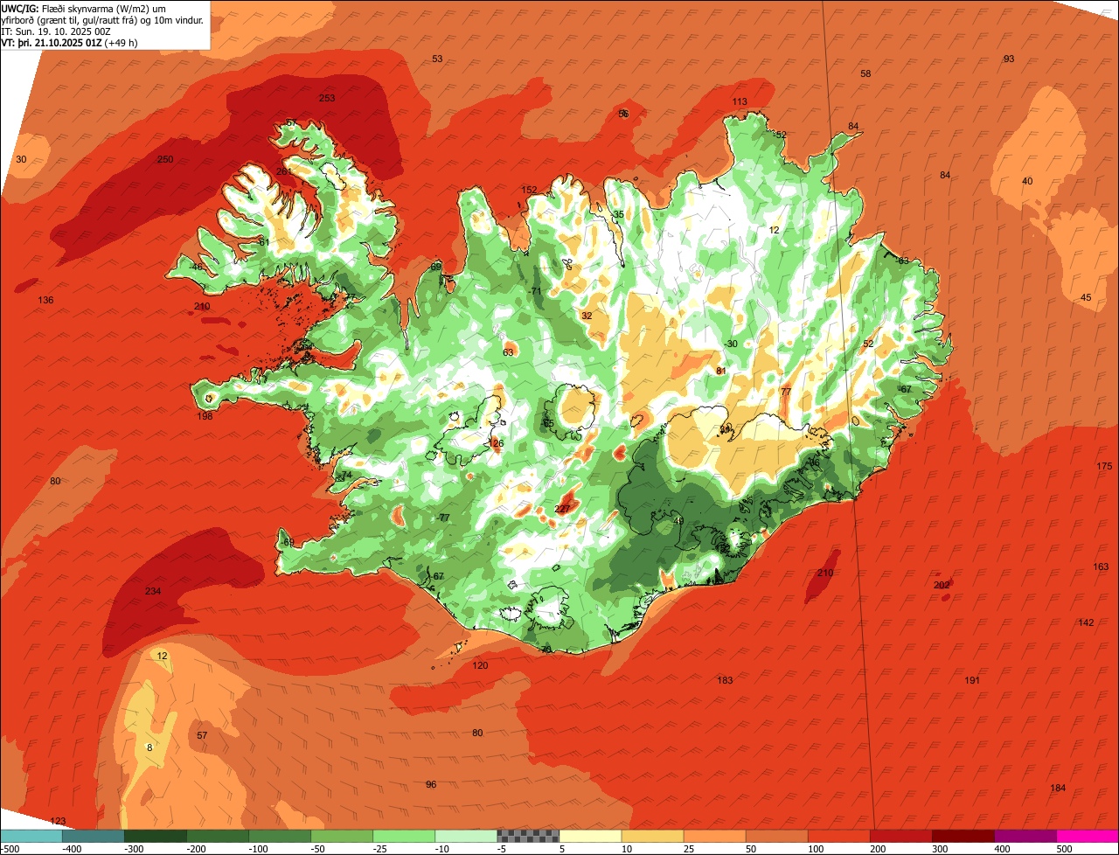This screenshot has height=855, width=1119.
Task: Pick the -100 to -50 green legend swatch
Action: (280, 836)
